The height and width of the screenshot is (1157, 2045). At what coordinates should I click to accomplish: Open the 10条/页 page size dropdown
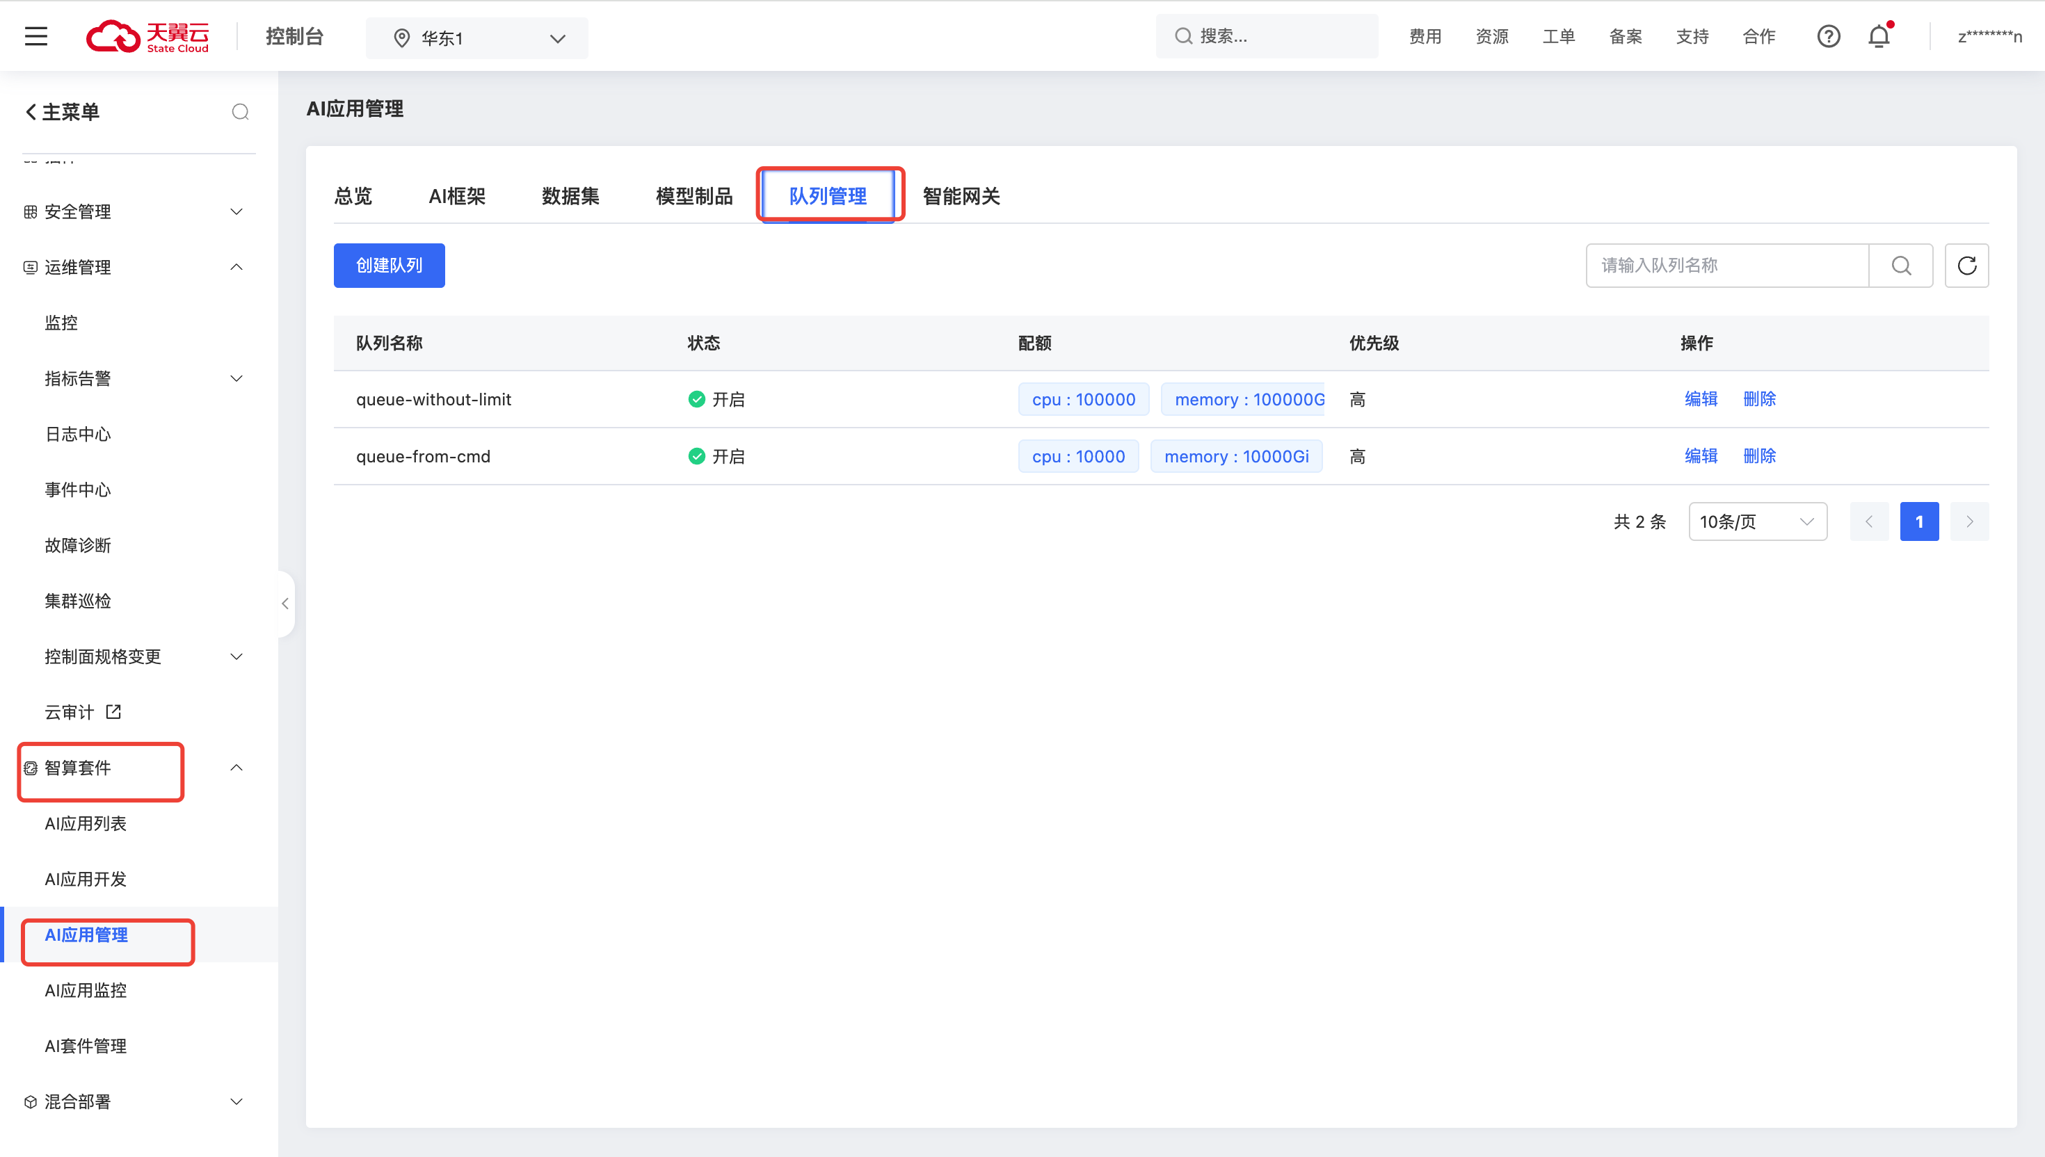click(x=1757, y=521)
